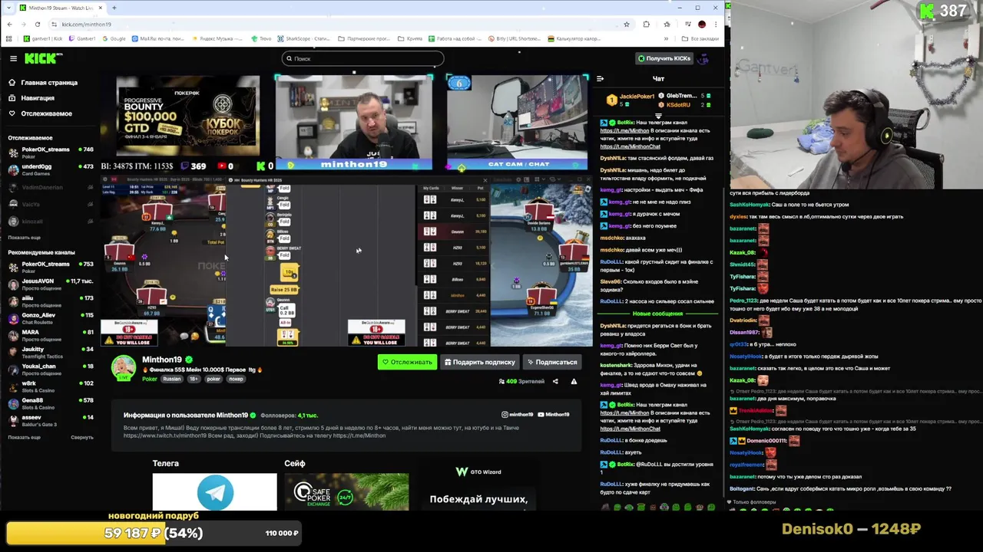The image size is (983, 552).
Task: Close the Minthon19 Stream tab
Action: (100, 8)
